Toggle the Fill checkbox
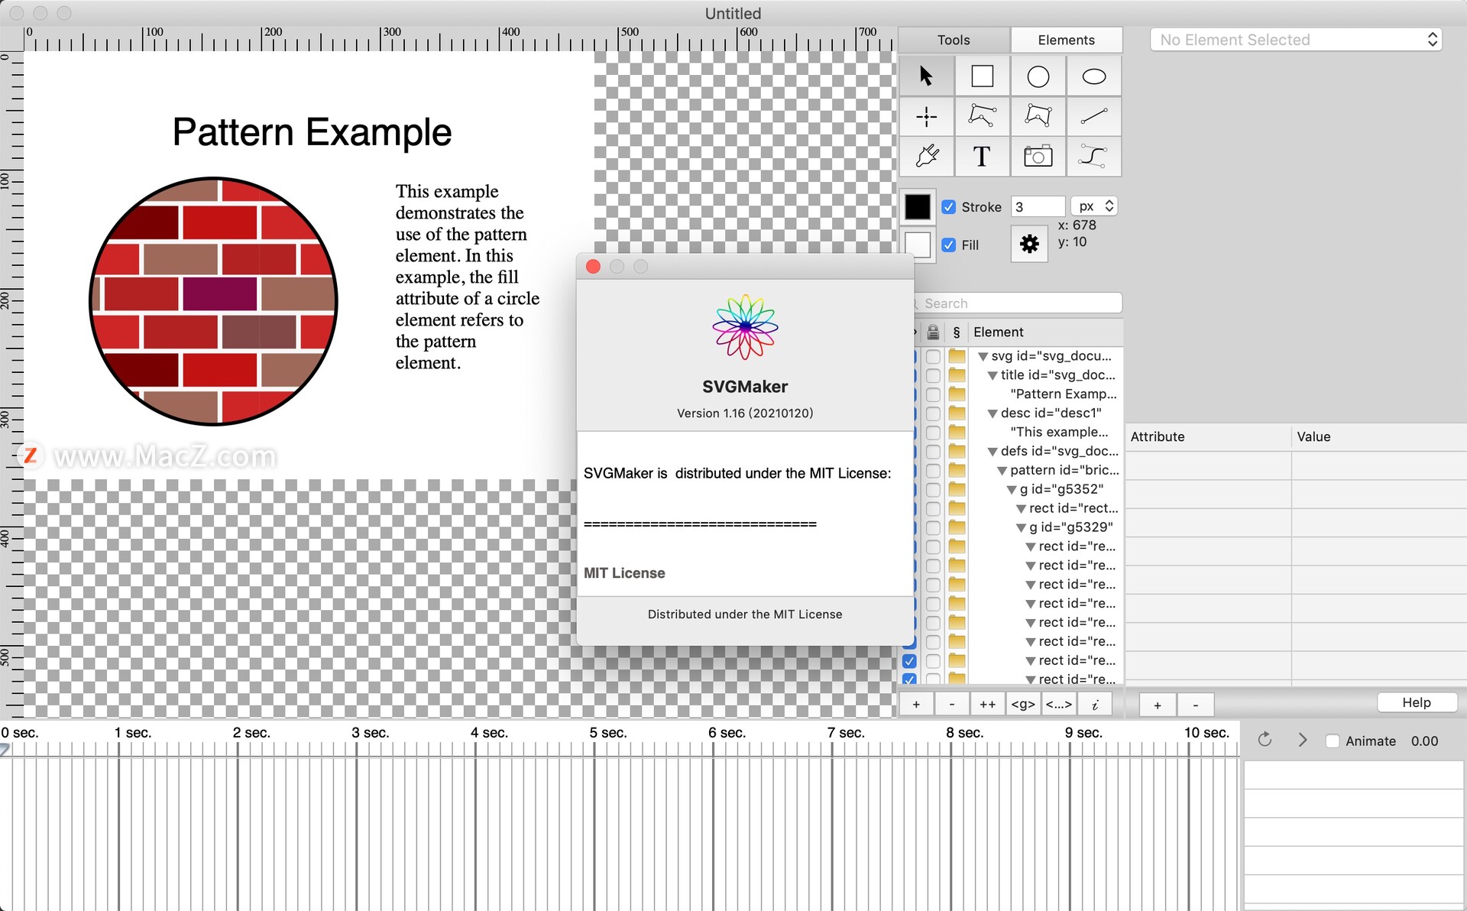 [x=948, y=245]
